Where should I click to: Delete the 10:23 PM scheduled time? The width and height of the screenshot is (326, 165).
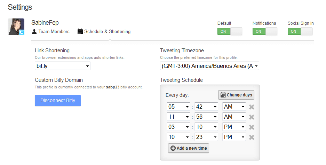pyautogui.click(x=252, y=137)
